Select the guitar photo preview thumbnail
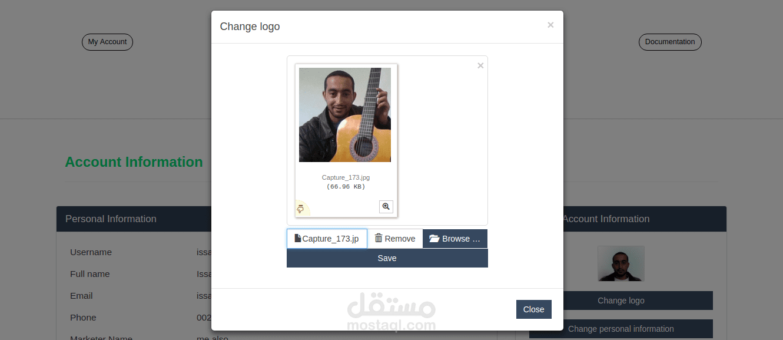This screenshot has width=783, height=340. pos(345,115)
